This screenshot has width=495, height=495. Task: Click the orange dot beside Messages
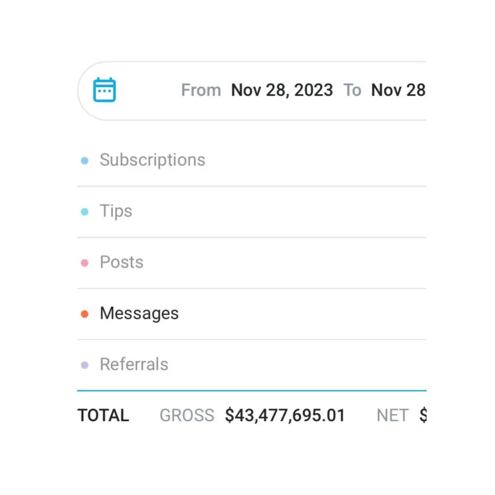point(85,314)
